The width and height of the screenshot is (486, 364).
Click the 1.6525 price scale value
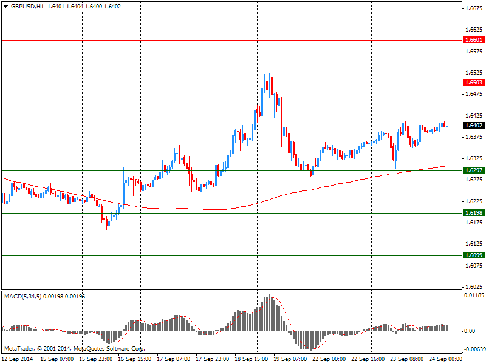coord(474,73)
